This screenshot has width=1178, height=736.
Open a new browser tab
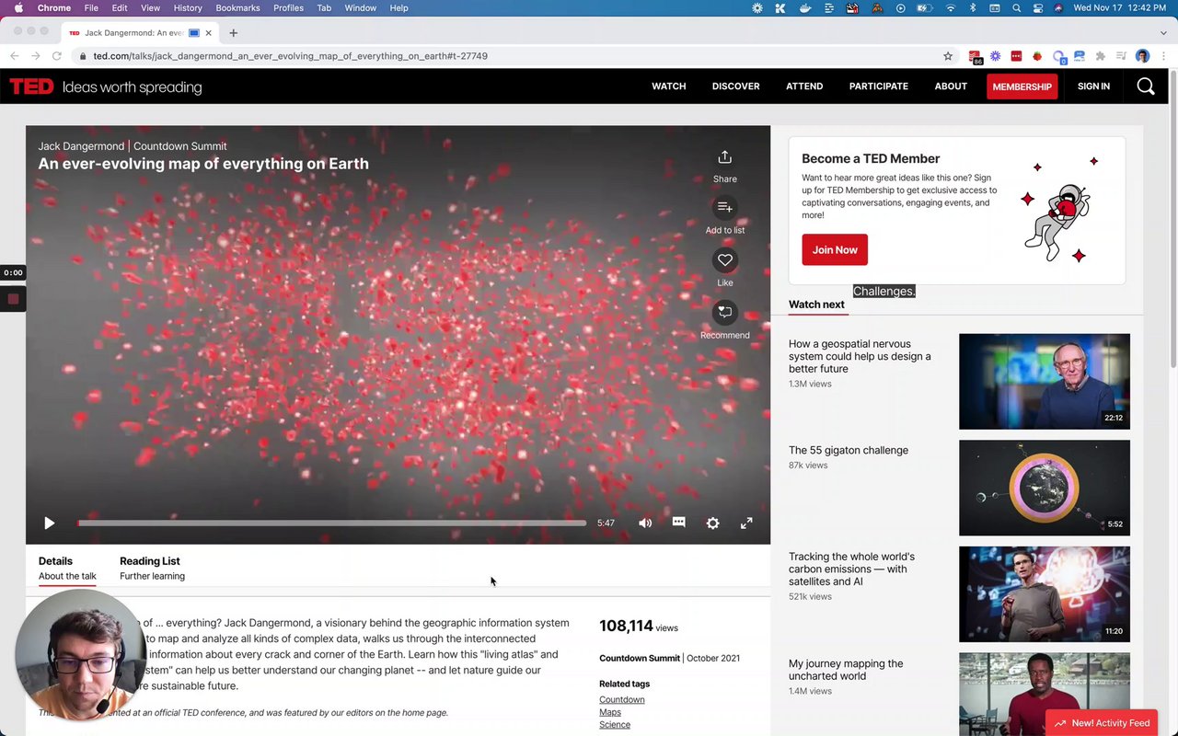pos(233,33)
